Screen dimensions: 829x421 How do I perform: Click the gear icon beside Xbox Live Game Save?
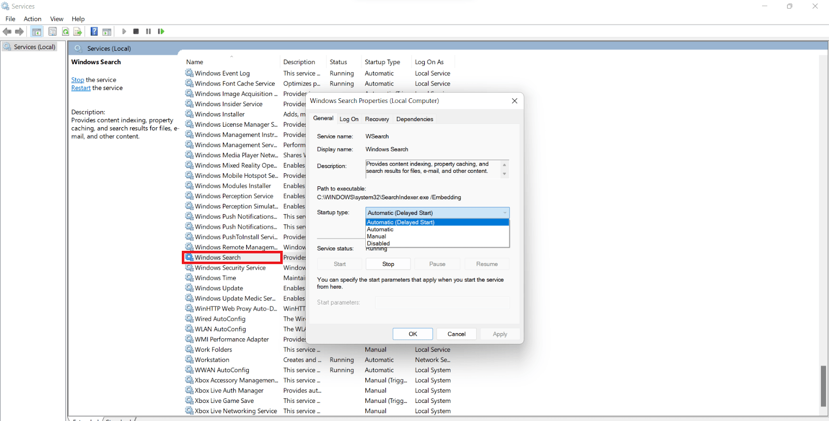point(189,400)
